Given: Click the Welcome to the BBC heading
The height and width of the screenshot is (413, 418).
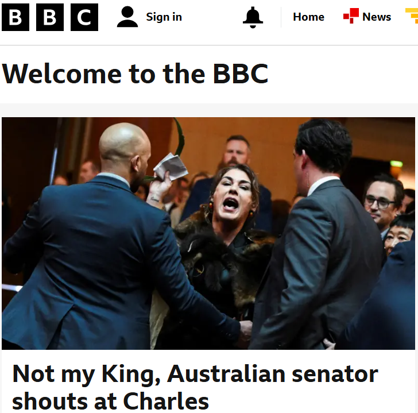Looking at the screenshot, I should point(135,74).
